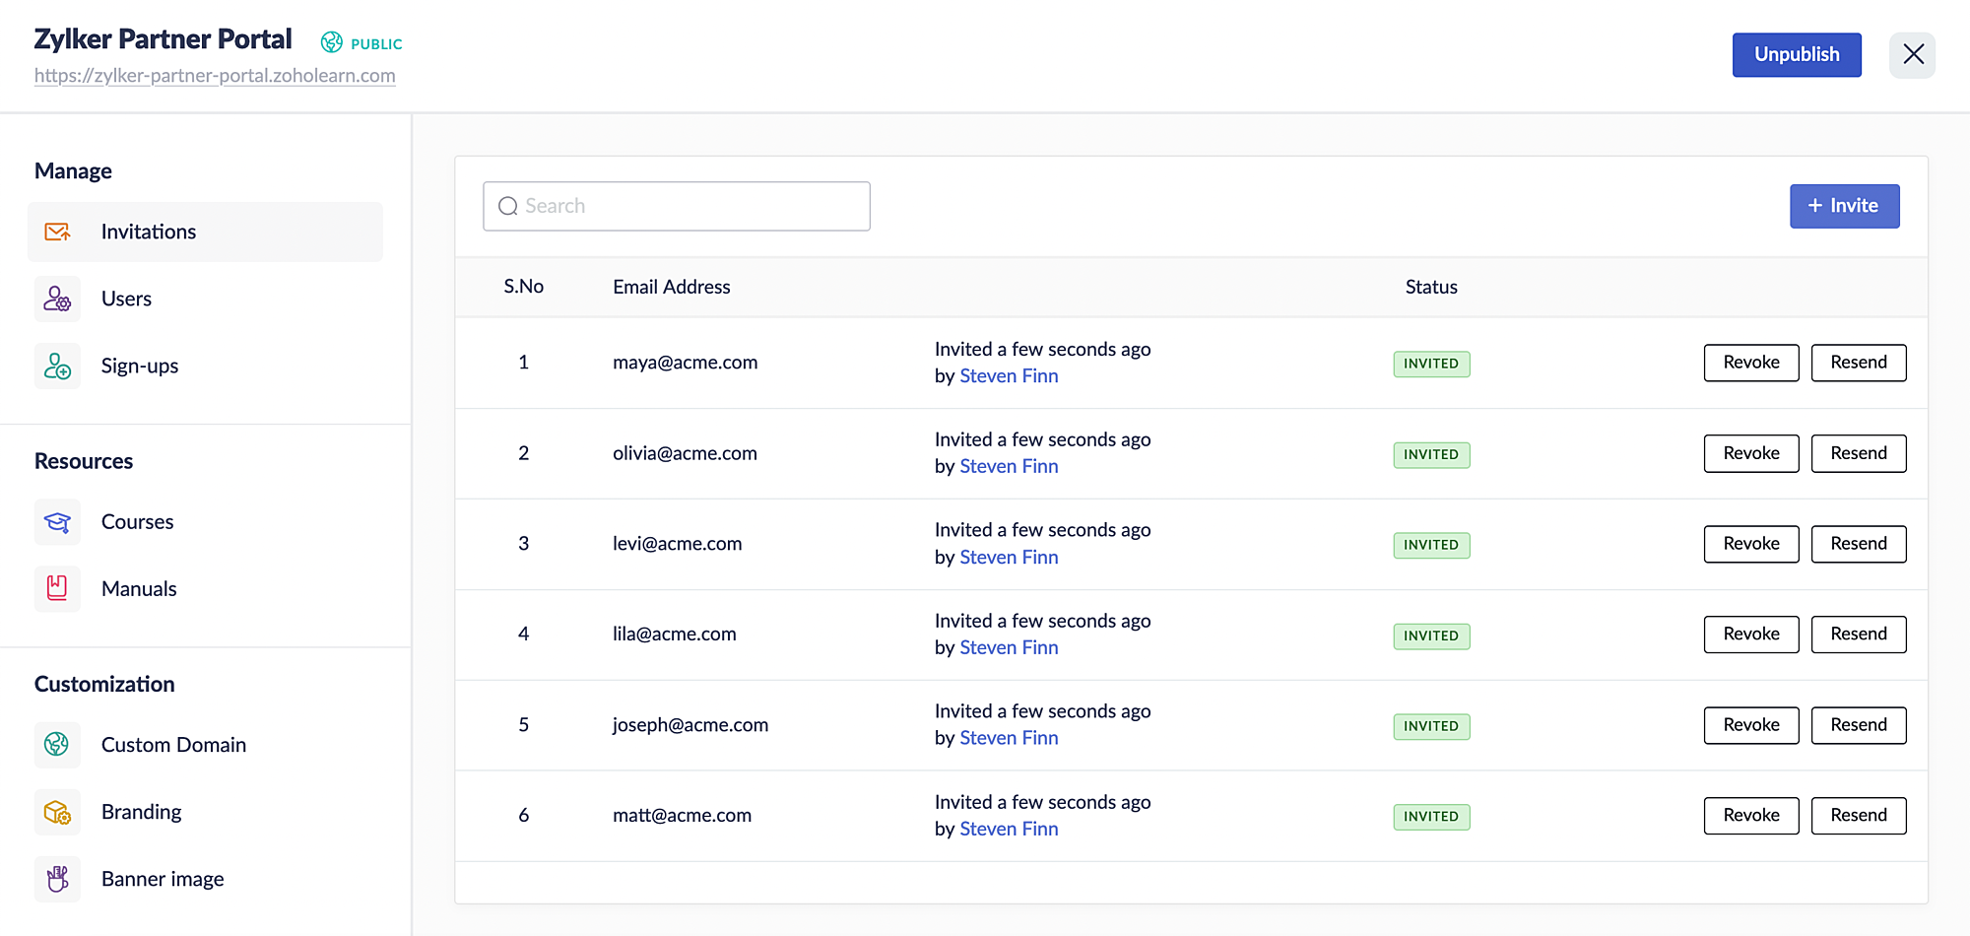Click the Banner image icon
This screenshot has height=936, width=1970.
click(57, 879)
